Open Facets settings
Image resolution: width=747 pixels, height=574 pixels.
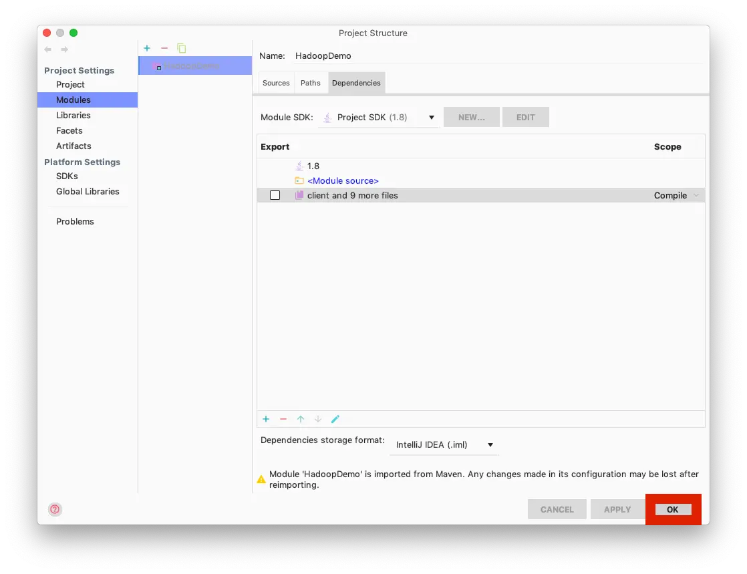coord(69,130)
